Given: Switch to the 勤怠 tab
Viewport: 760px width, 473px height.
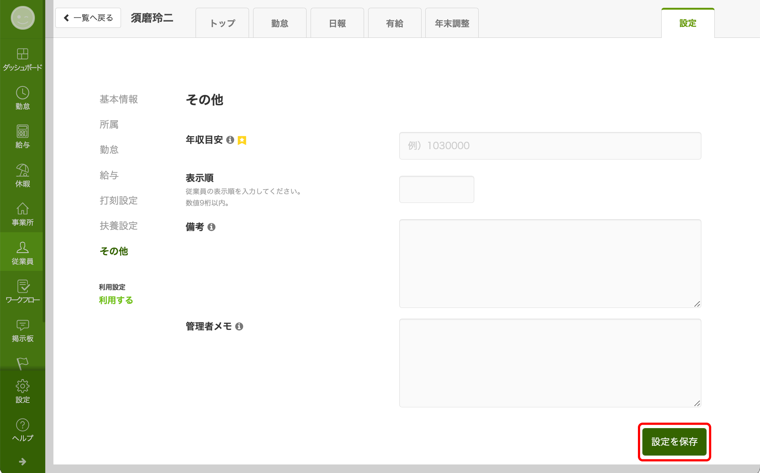Looking at the screenshot, I should click(280, 23).
